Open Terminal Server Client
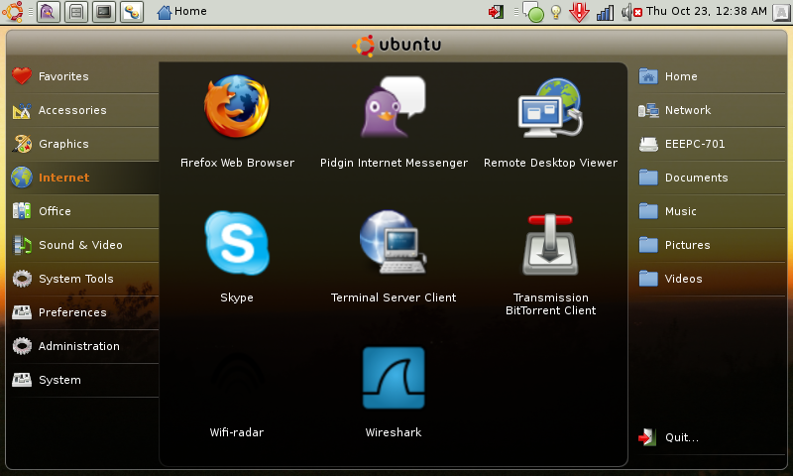 tap(394, 257)
